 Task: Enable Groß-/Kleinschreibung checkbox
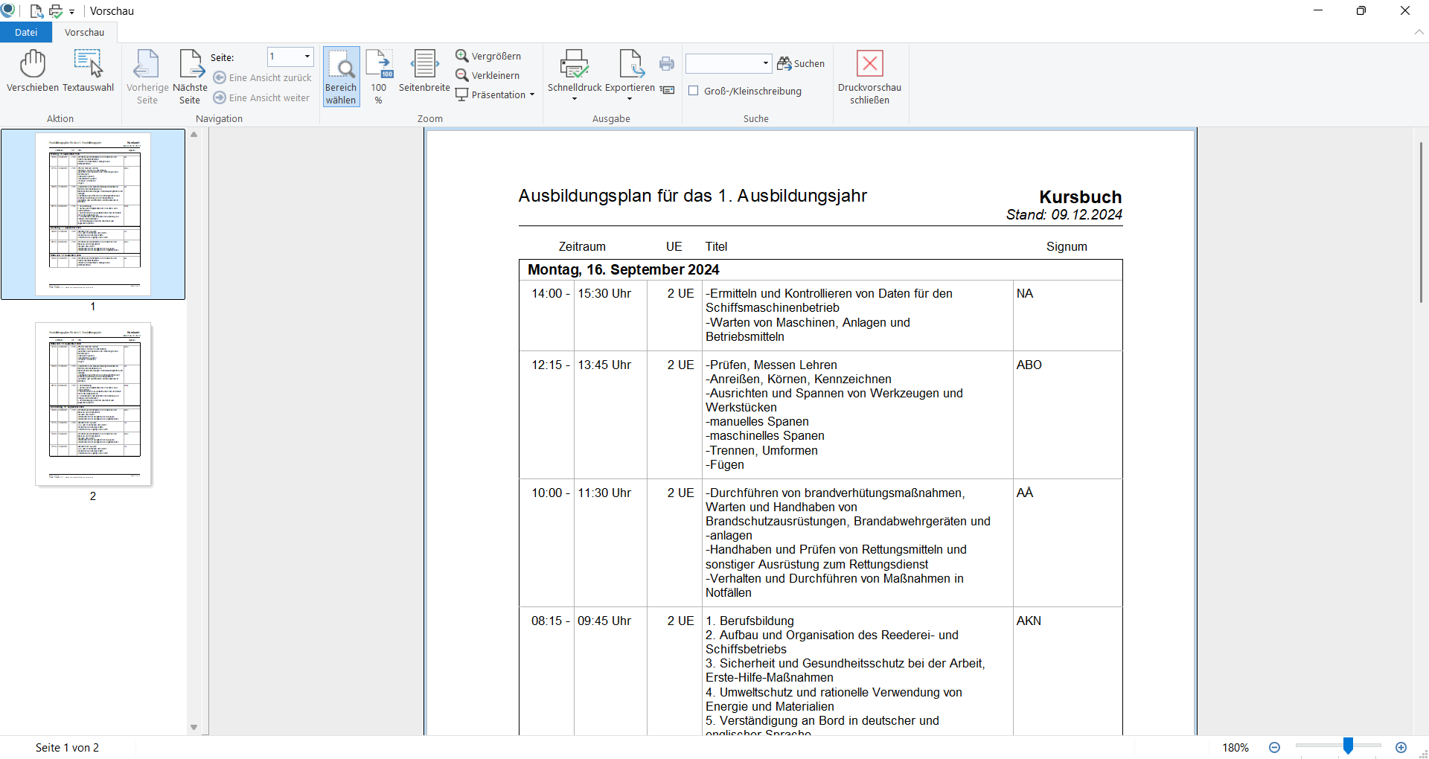tap(694, 92)
